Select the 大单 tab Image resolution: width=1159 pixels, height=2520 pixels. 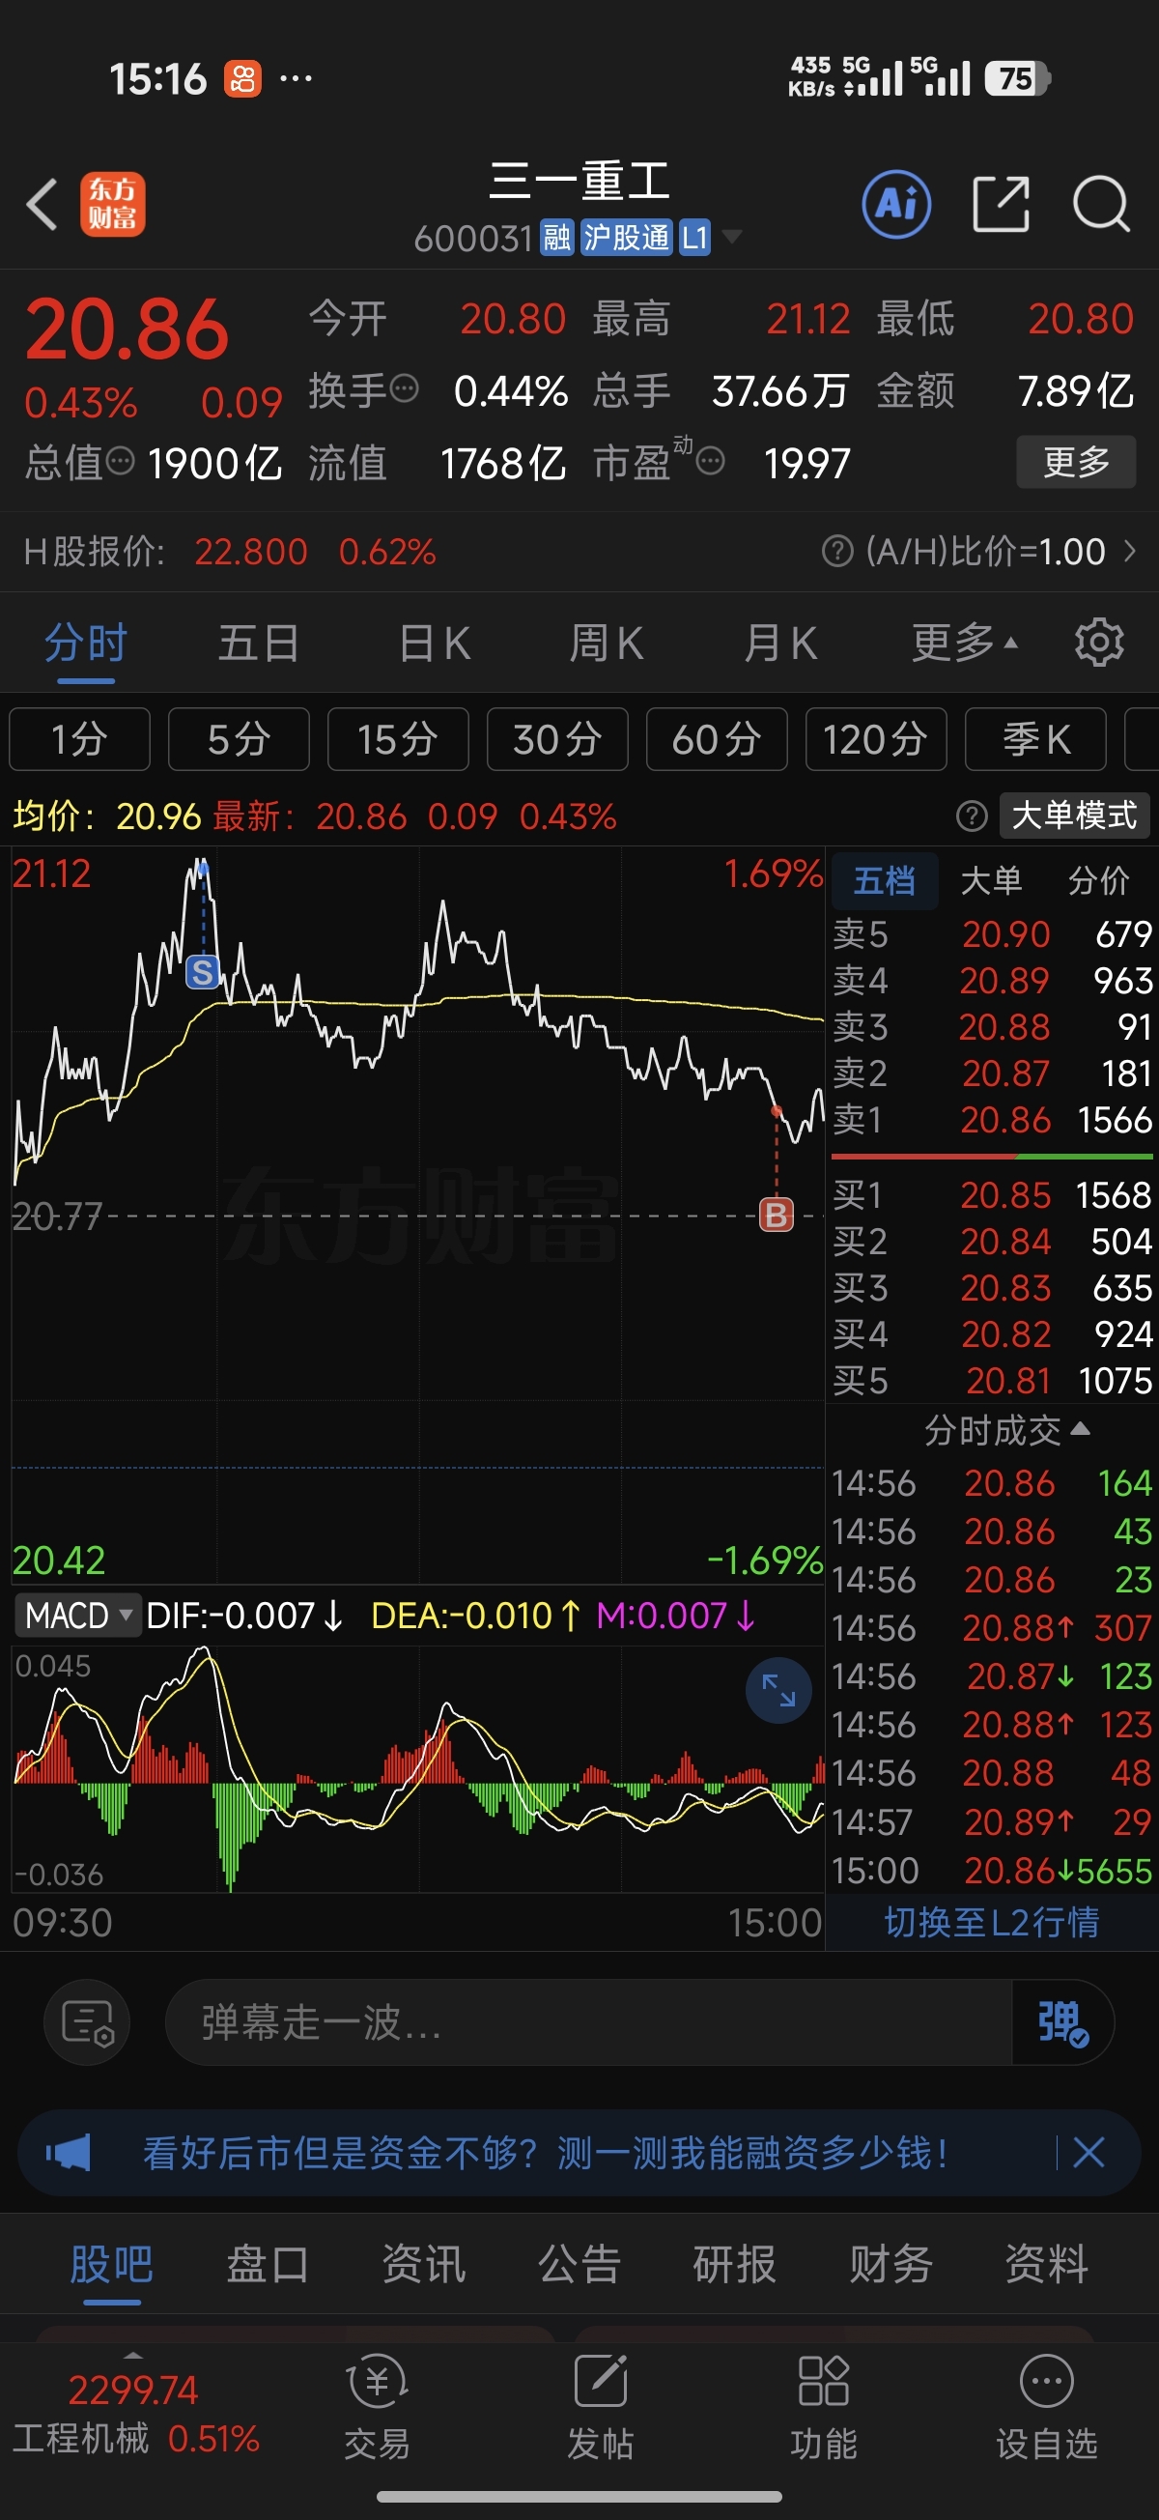point(992,880)
